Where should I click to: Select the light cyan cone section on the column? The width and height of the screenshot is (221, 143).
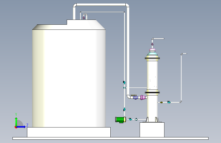pos(152,53)
